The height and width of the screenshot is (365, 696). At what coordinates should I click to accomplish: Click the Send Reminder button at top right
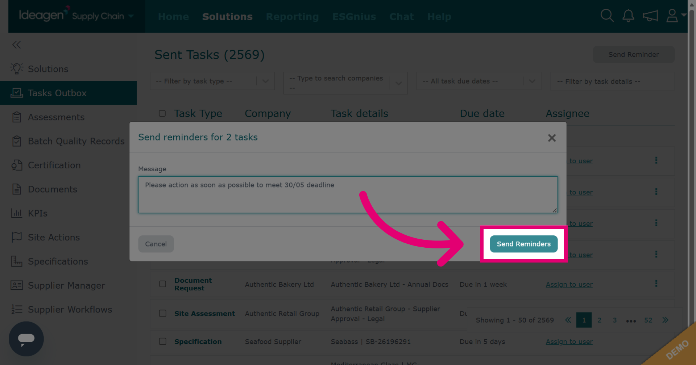coord(633,55)
